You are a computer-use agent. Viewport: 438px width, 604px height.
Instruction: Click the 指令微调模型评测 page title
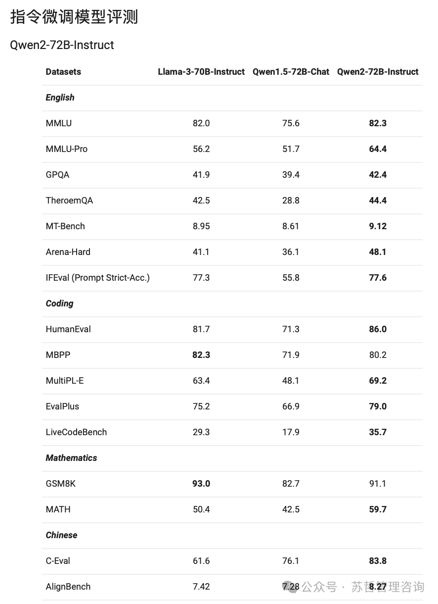click(x=74, y=17)
